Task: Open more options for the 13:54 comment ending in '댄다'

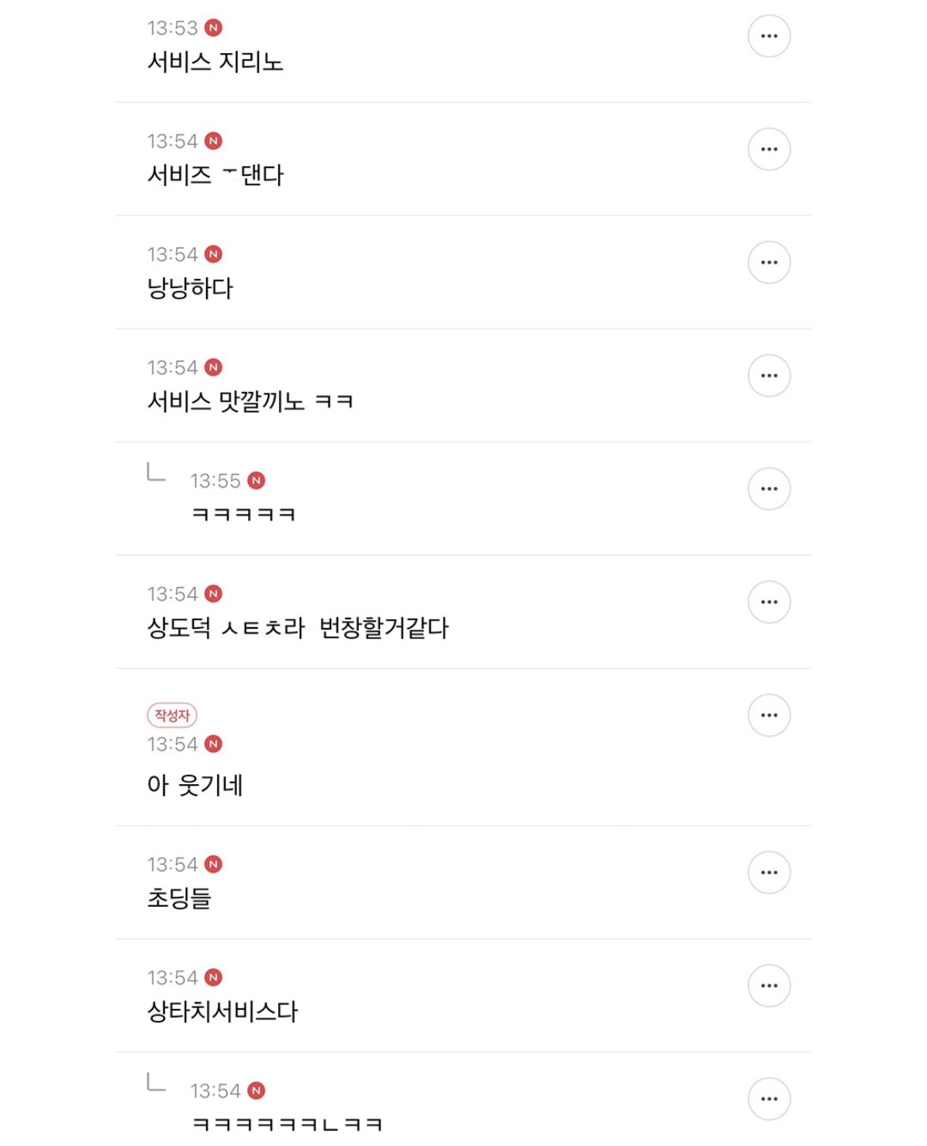Action: coord(769,150)
